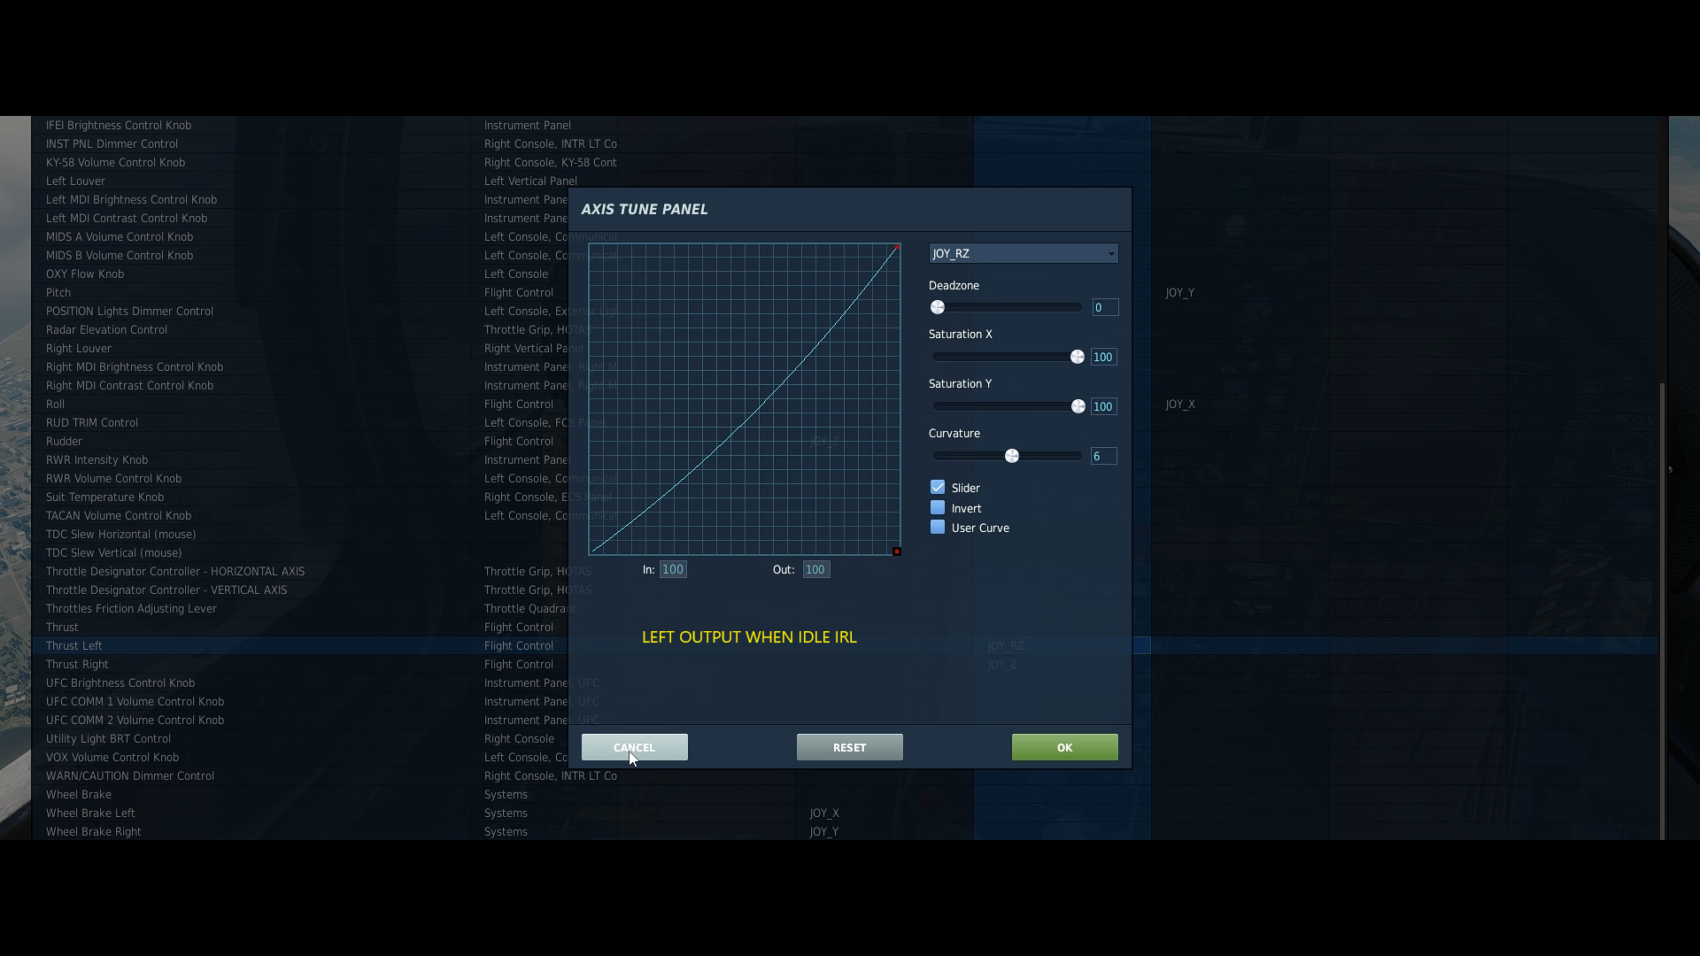Click the Out value field

coord(816,570)
